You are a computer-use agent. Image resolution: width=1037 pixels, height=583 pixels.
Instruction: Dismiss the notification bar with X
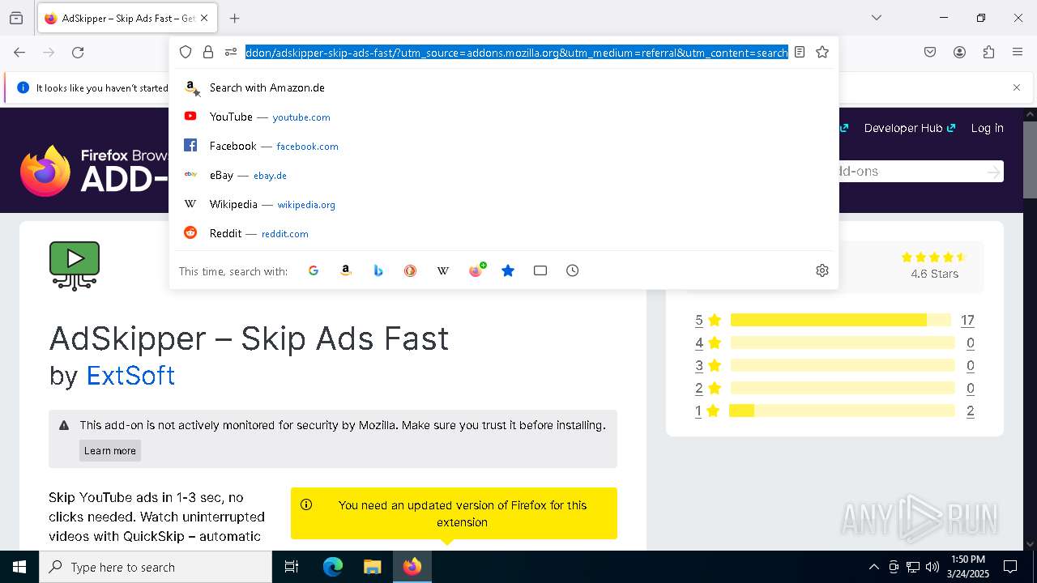click(x=1017, y=87)
